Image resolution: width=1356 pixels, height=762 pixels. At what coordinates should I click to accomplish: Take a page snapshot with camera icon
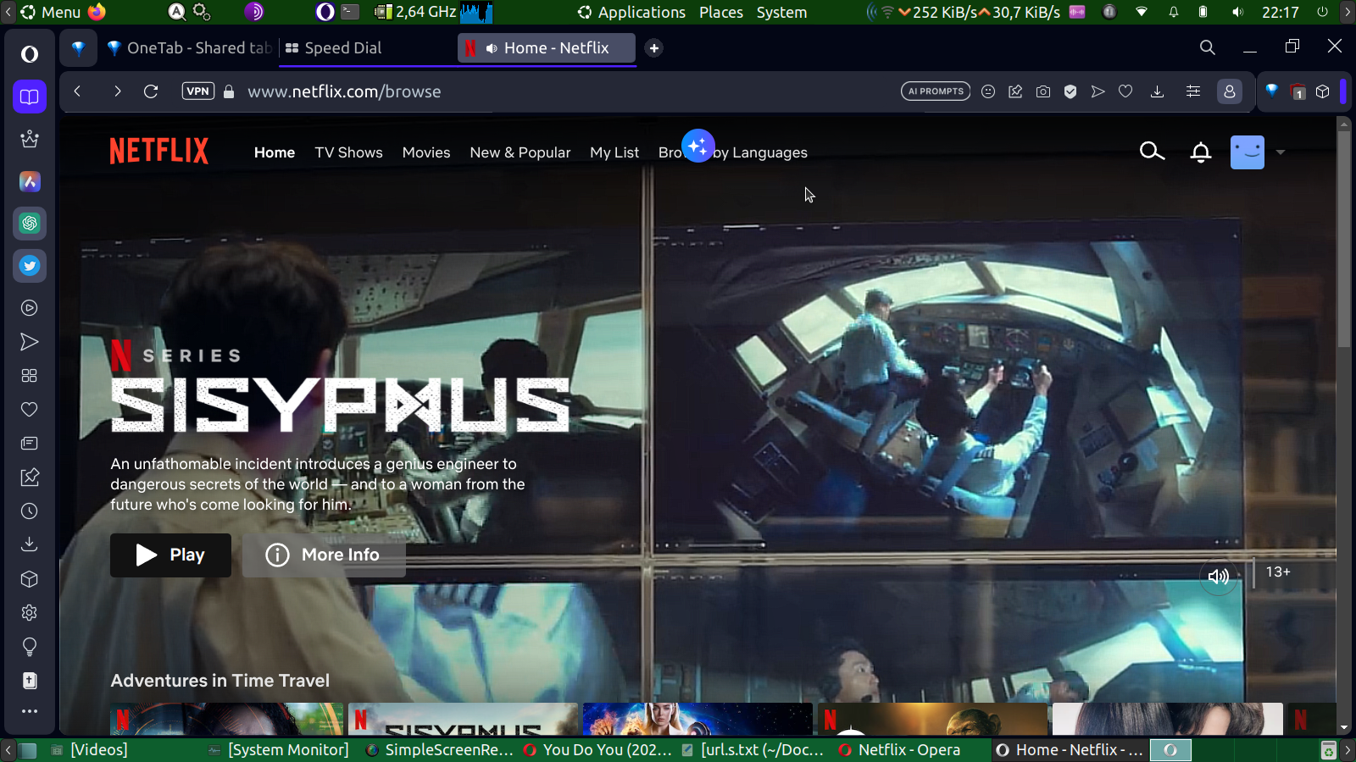click(1043, 91)
